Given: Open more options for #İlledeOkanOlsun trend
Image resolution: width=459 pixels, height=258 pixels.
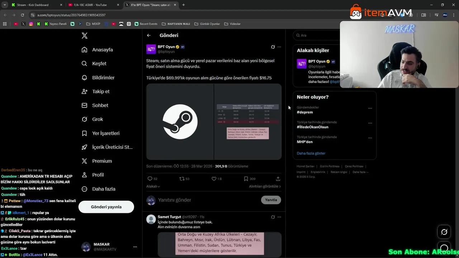Looking at the screenshot, I should (370, 123).
